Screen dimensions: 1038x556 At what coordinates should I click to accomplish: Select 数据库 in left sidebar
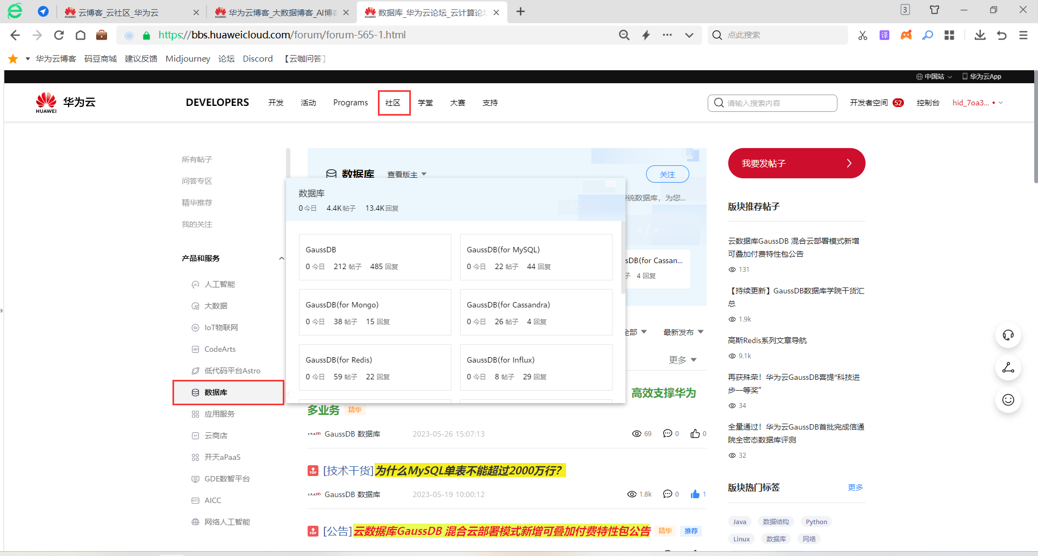pos(228,392)
